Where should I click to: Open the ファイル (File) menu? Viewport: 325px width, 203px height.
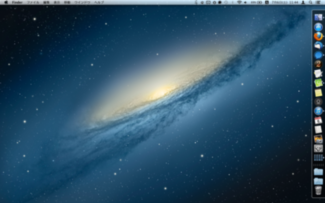pos(33,2)
